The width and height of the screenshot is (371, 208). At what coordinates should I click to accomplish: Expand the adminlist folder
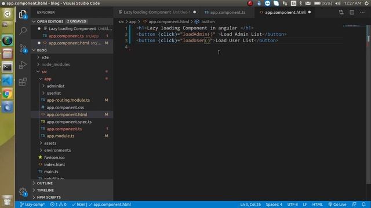click(x=72, y=86)
